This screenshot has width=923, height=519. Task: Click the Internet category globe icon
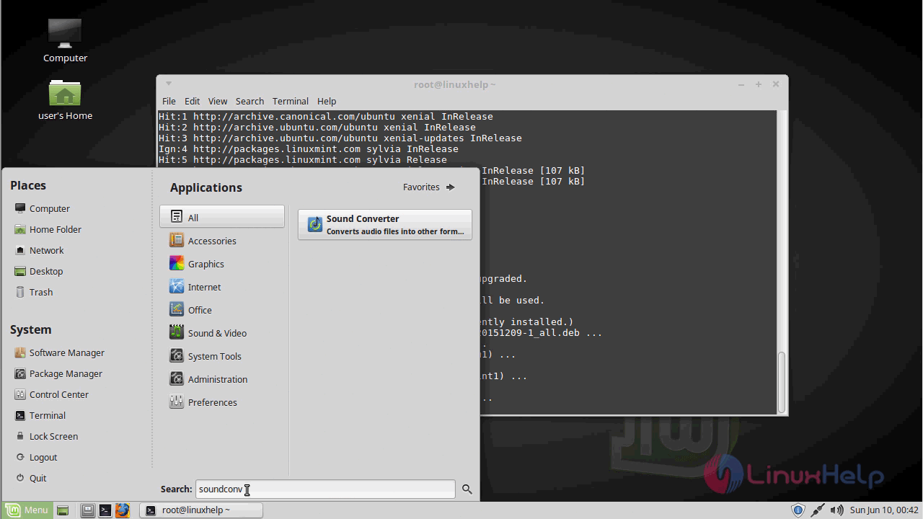coord(176,286)
